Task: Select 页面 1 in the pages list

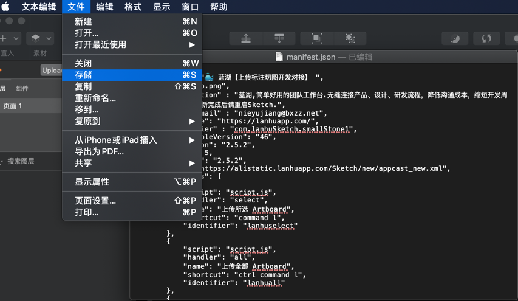Action: [31, 106]
